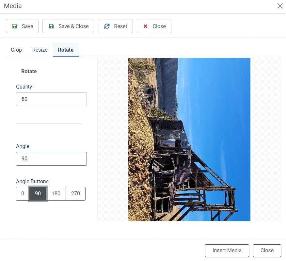Click the bottom Close button
This screenshot has height=261, width=286.
[x=267, y=251]
